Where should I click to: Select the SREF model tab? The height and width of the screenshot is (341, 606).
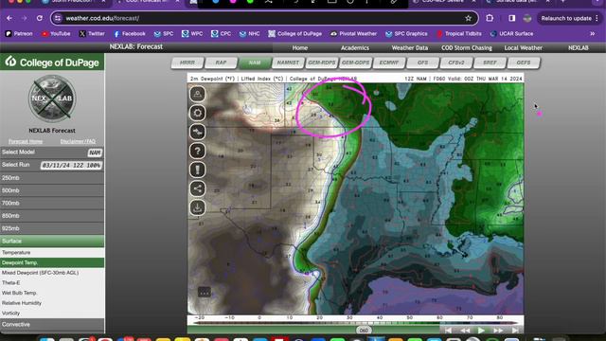(x=490, y=63)
